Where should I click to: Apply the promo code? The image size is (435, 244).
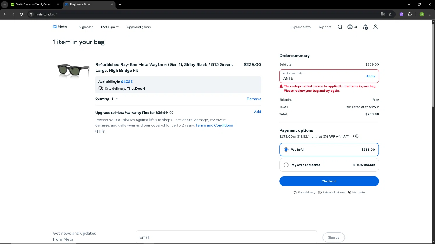pyautogui.click(x=370, y=76)
